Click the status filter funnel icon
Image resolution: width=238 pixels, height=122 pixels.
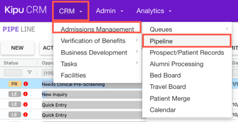tap(29, 73)
